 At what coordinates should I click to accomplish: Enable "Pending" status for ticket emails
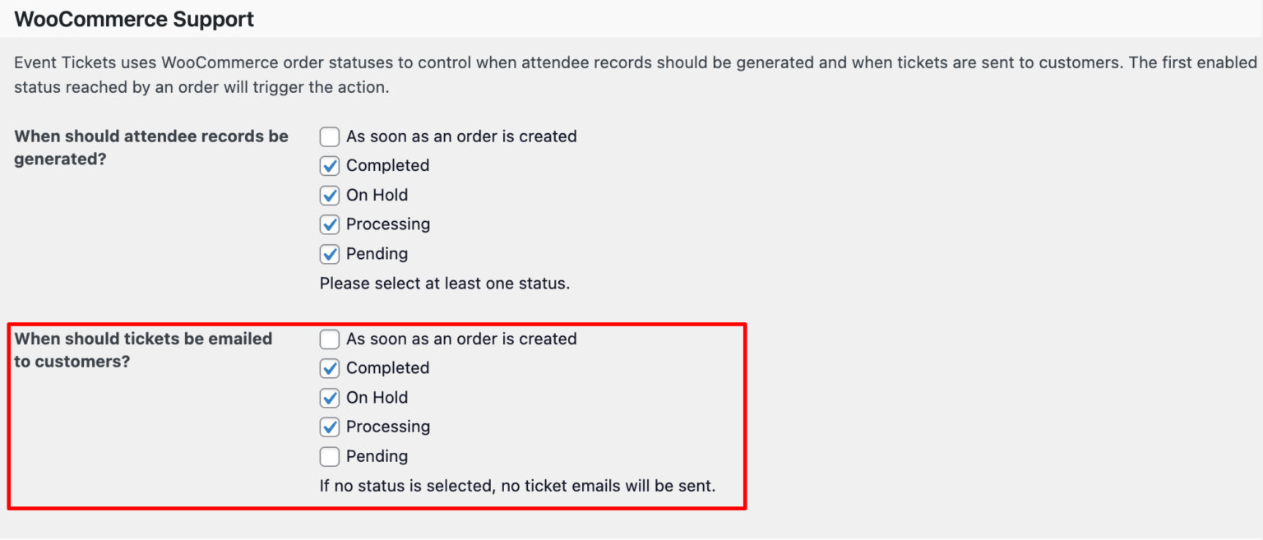point(330,456)
